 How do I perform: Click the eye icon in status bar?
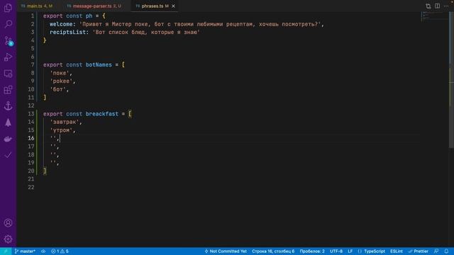[43, 251]
